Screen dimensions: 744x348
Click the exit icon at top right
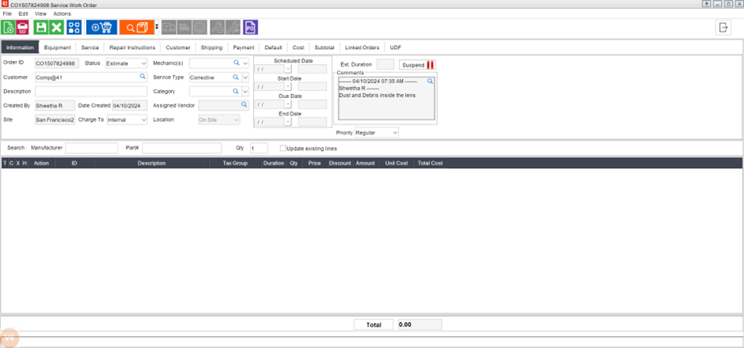[x=723, y=28]
